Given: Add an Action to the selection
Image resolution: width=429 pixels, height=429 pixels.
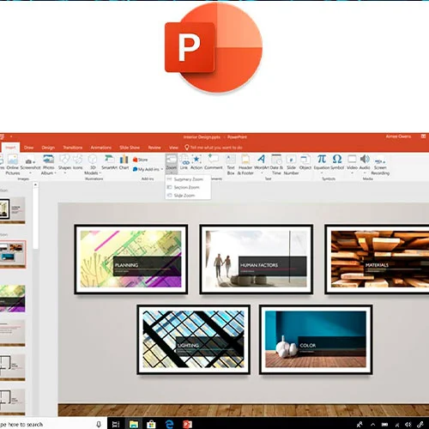Looking at the screenshot, I should click(196, 162).
